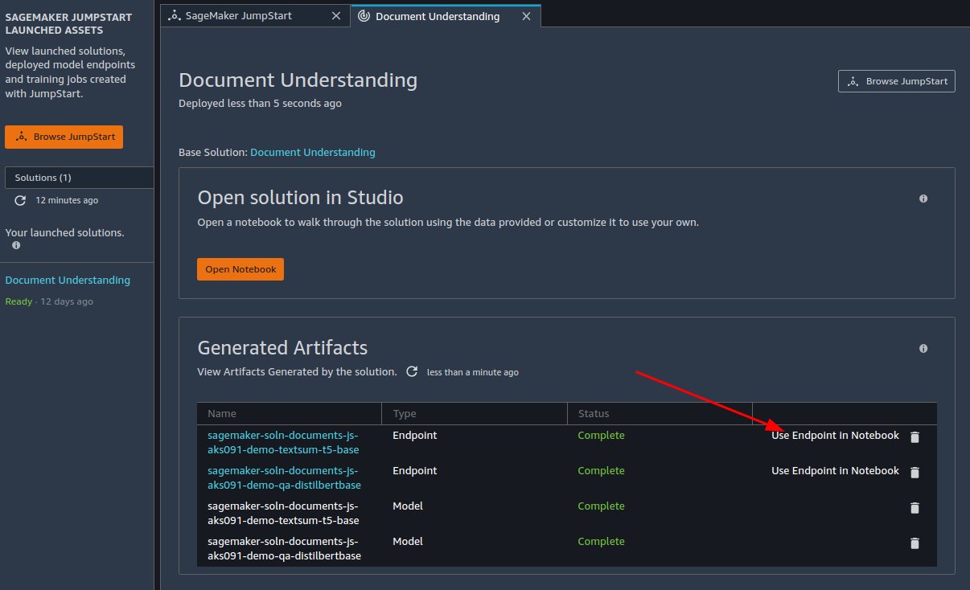Close the Document Understanding tab

pos(526,16)
